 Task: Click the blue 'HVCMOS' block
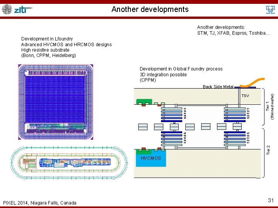(151, 158)
